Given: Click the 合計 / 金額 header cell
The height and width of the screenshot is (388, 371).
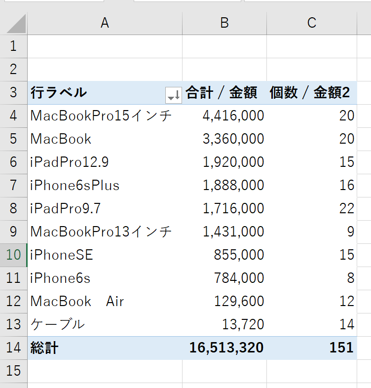Looking at the screenshot, I should 224,93.
